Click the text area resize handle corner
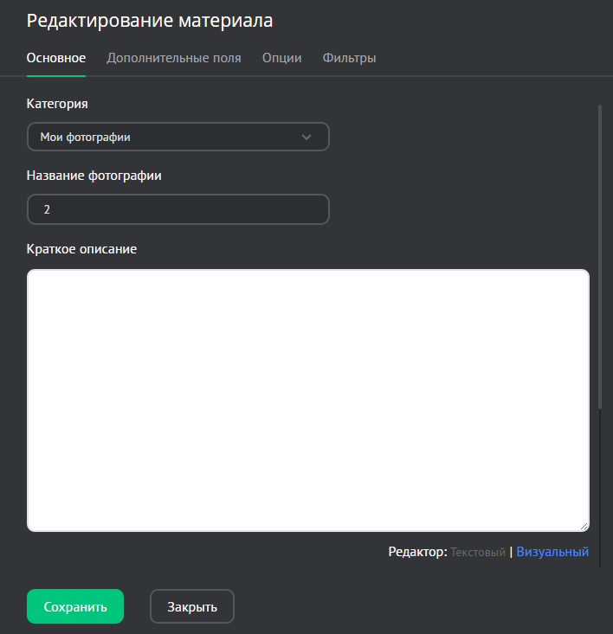This screenshot has height=634, width=613. coord(584,526)
